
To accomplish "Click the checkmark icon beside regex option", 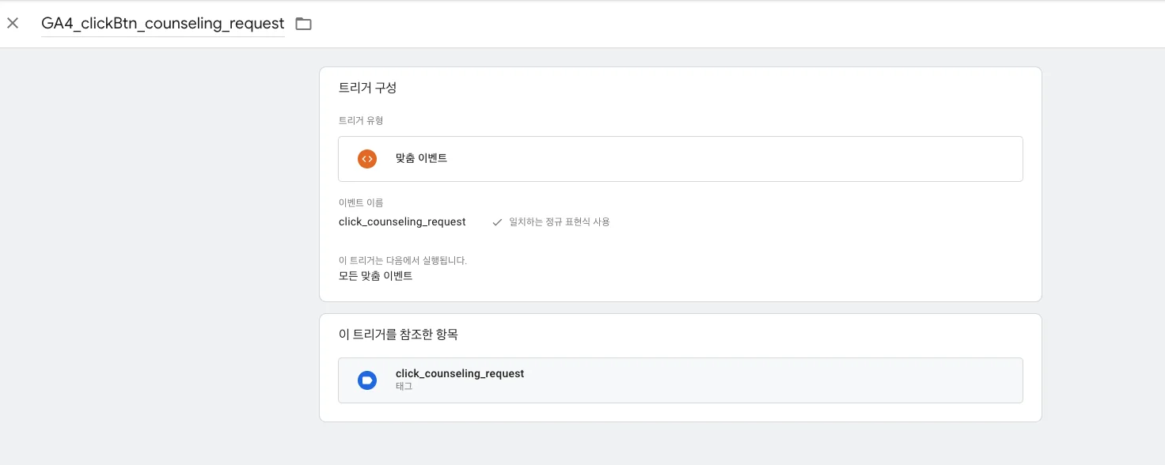I will point(497,222).
